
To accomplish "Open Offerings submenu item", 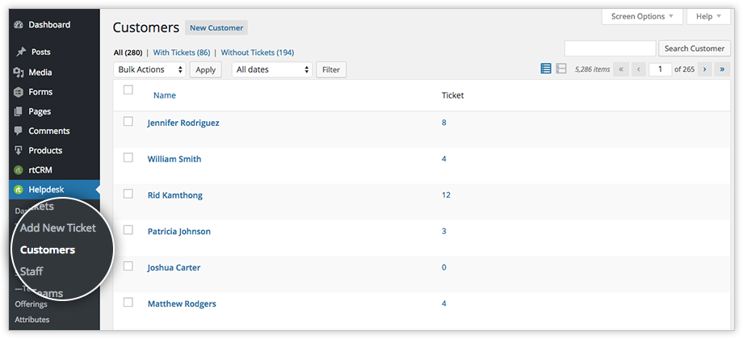I will pos(31,304).
